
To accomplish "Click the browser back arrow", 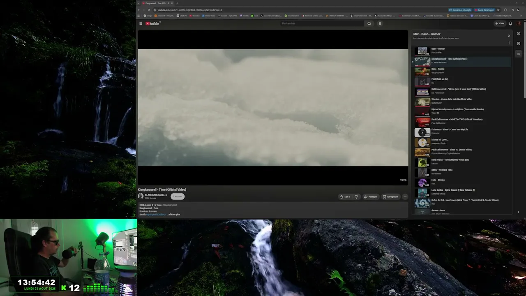I will pos(138,10).
